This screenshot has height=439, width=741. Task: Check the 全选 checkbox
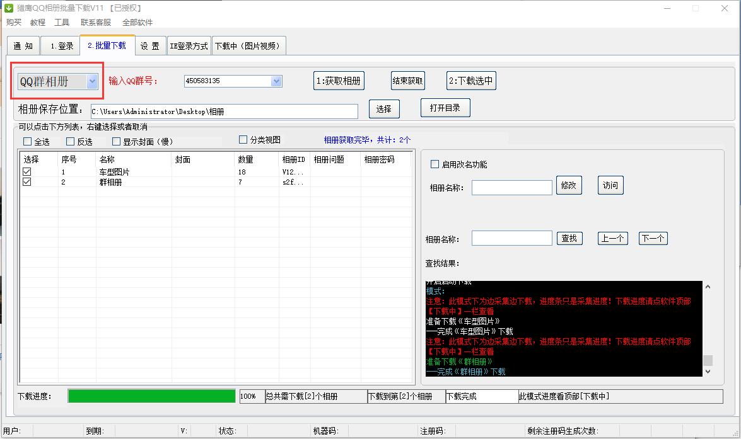tap(27, 142)
